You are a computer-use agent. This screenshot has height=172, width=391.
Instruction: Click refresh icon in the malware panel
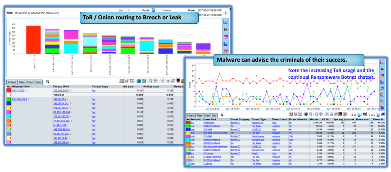point(222,115)
